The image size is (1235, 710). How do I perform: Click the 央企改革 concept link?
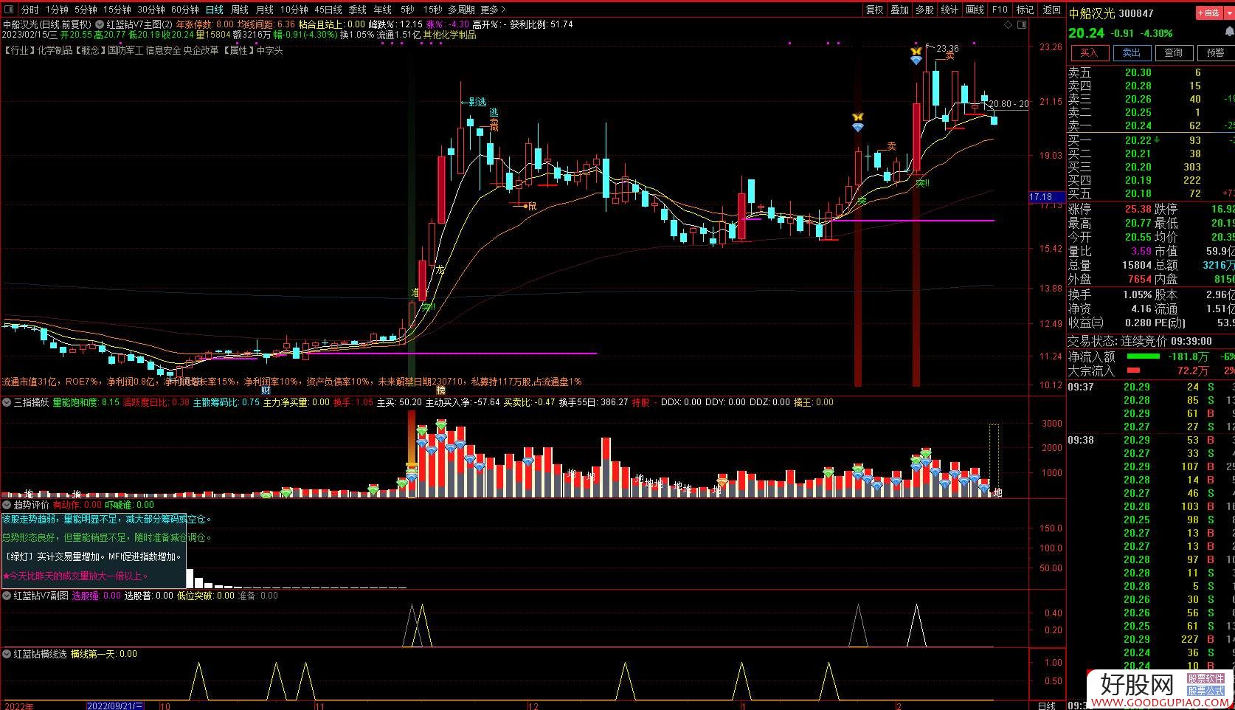click(x=201, y=50)
